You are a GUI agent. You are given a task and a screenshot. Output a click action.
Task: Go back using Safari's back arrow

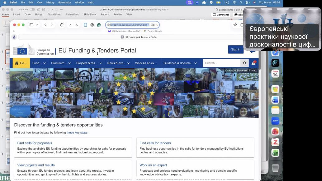click(x=45, y=25)
